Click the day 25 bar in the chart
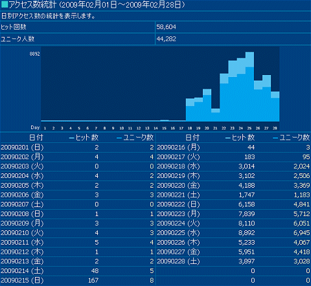The image size is (311, 286). 249,87
